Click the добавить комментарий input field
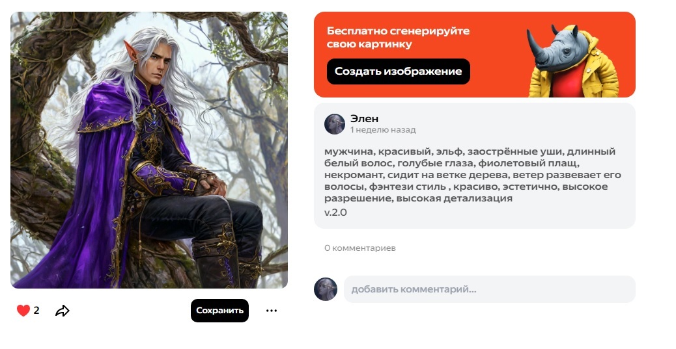This screenshot has width=676, height=349. 489,289
